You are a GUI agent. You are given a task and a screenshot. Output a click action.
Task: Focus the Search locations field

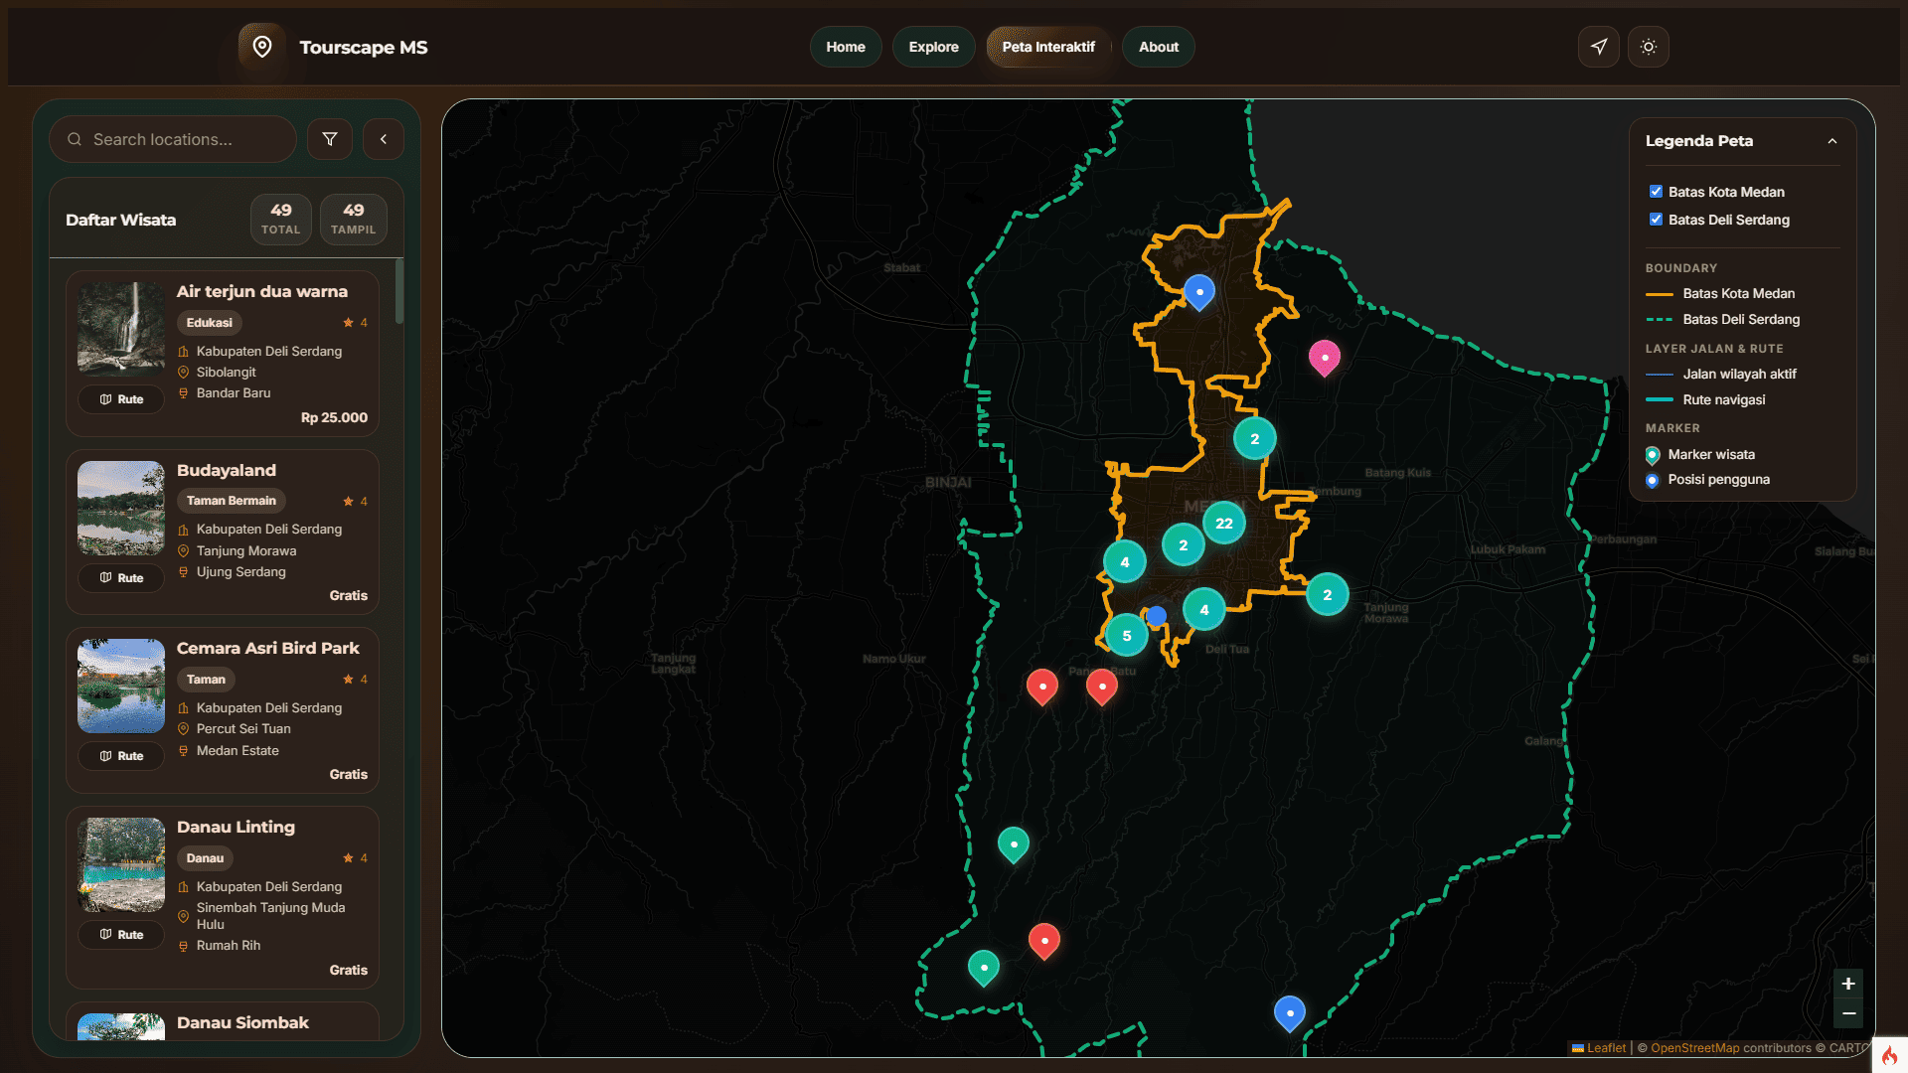point(173,139)
